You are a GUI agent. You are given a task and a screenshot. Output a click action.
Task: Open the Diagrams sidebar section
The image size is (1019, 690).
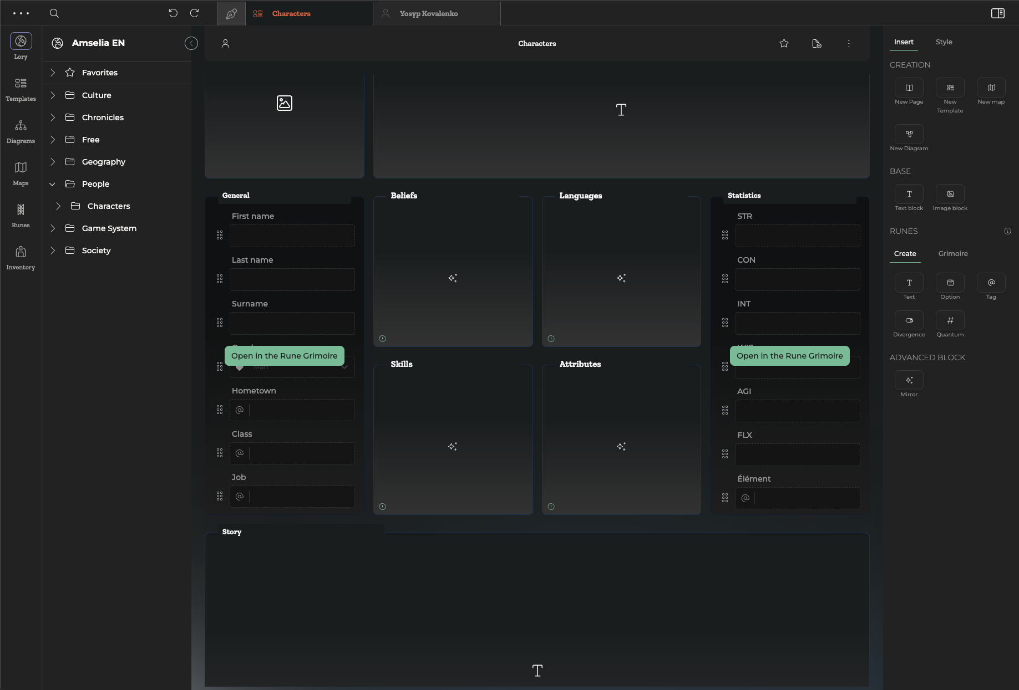tap(21, 131)
